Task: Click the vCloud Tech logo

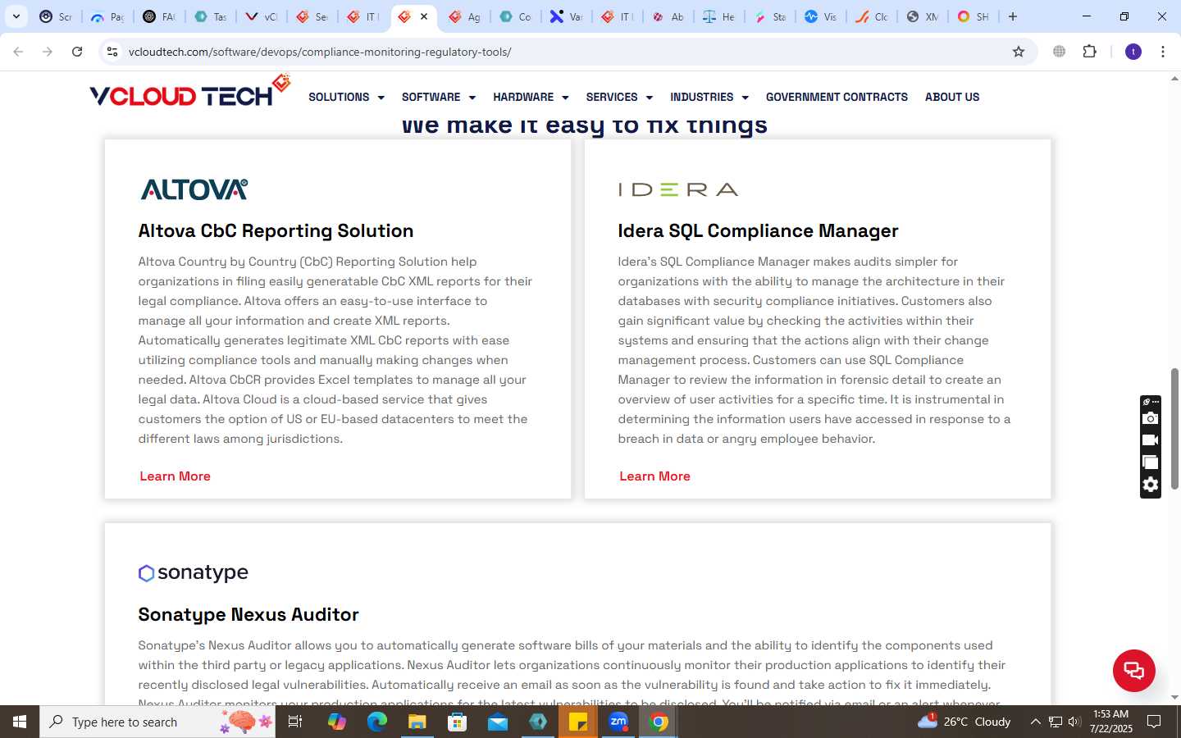Action: coord(189,92)
